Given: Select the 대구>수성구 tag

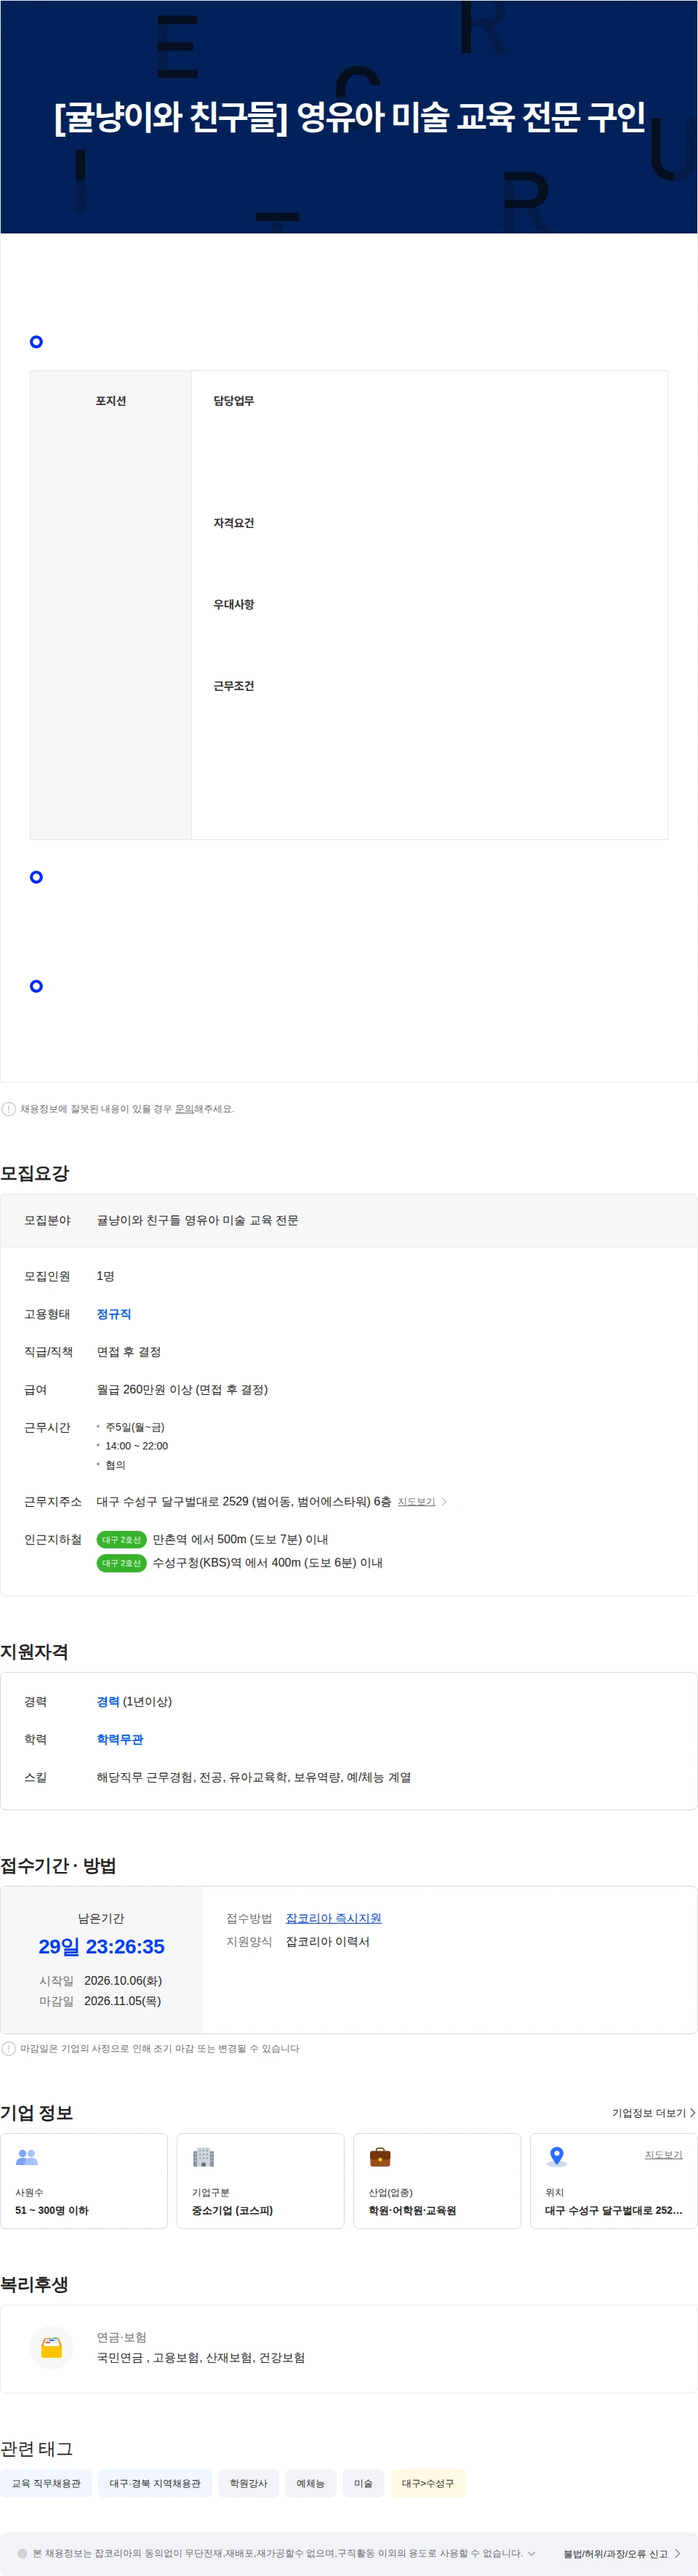Looking at the screenshot, I should [x=428, y=2483].
